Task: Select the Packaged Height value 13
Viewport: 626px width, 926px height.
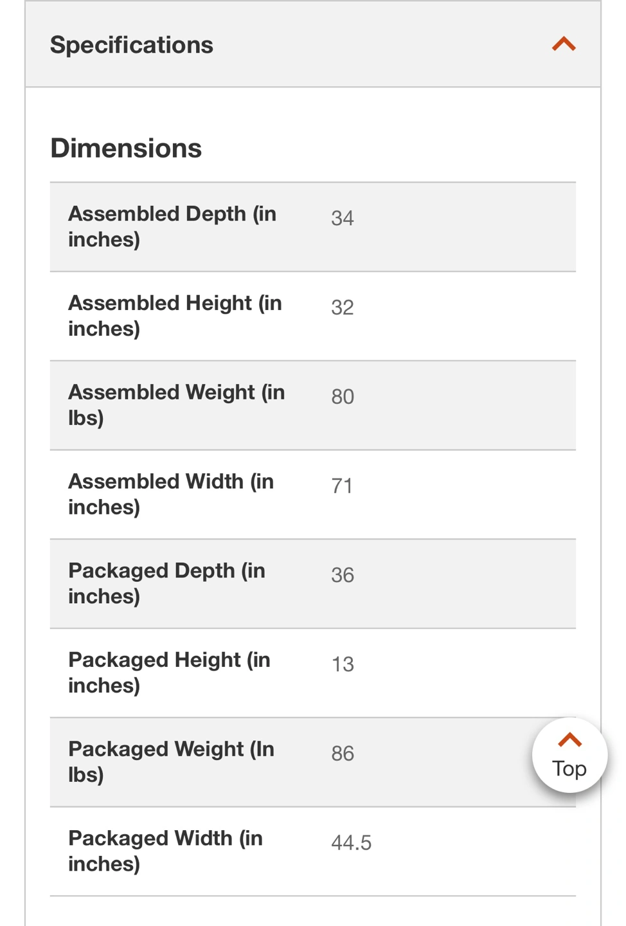Action: (x=343, y=664)
